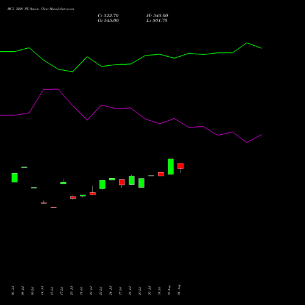Click the 03 Aug date label
The image size is (305, 305).
[169, 290]
